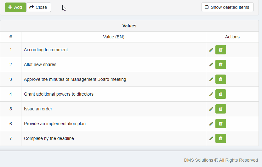Enable the 'Show deleted items' checkbox
This screenshot has height=167, width=262.
tap(207, 7)
